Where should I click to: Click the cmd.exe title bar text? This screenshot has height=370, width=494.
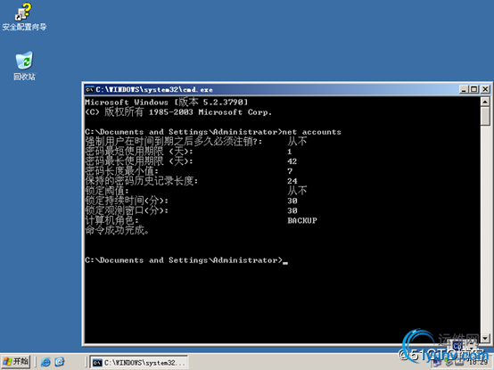(154, 90)
